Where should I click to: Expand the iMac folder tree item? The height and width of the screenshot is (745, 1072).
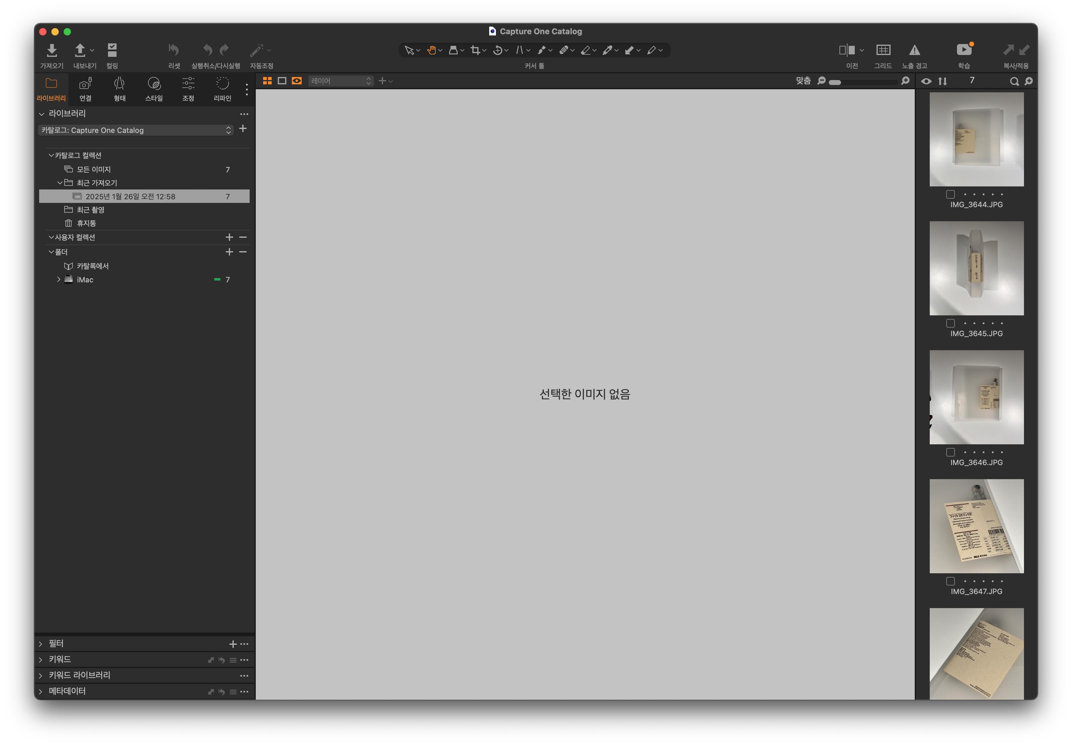pyautogui.click(x=59, y=280)
